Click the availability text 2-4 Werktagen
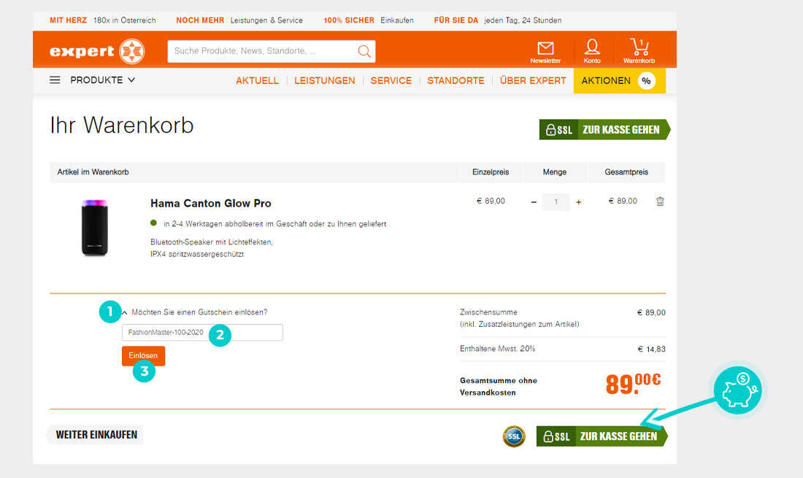Image resolution: width=803 pixels, height=478 pixels. (275, 224)
